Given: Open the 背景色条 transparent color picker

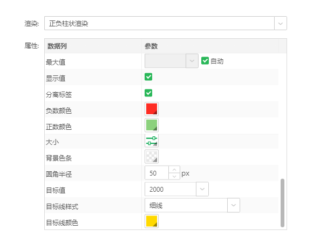Looking at the screenshot, I should 152,157.
